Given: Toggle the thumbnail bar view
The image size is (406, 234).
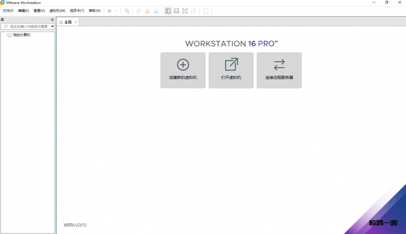Looking at the screenshot, I should pos(176,11).
